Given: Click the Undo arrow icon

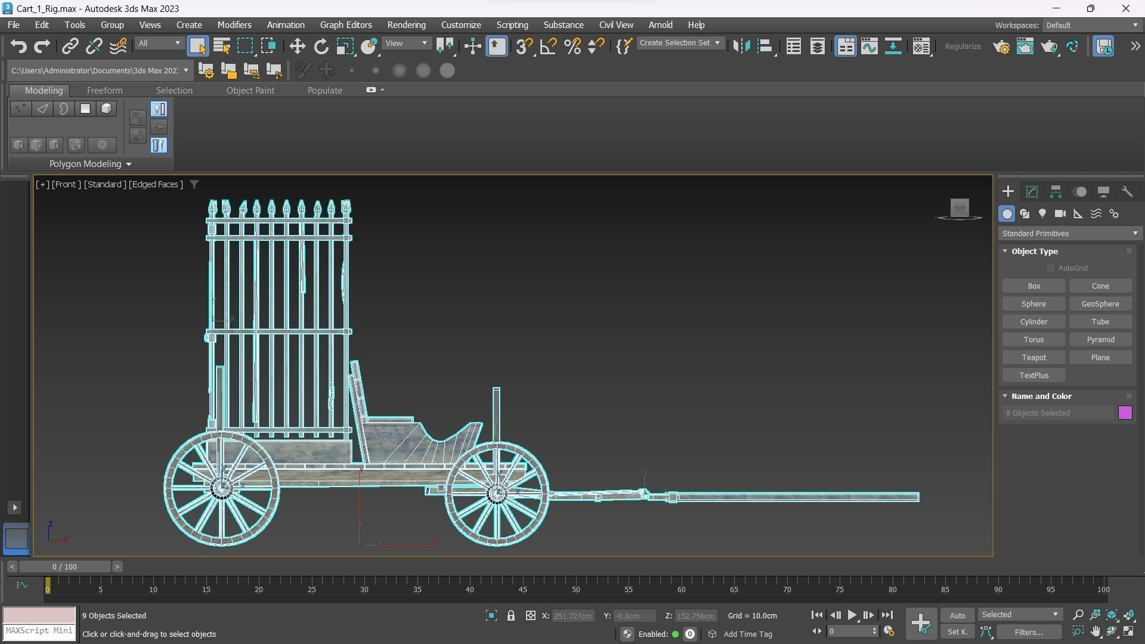Looking at the screenshot, I should (18, 47).
